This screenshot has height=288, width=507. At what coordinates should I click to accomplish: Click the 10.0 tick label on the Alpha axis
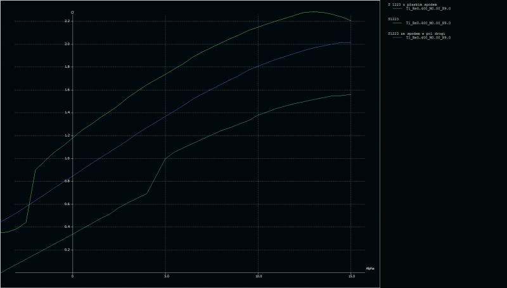(x=259, y=277)
